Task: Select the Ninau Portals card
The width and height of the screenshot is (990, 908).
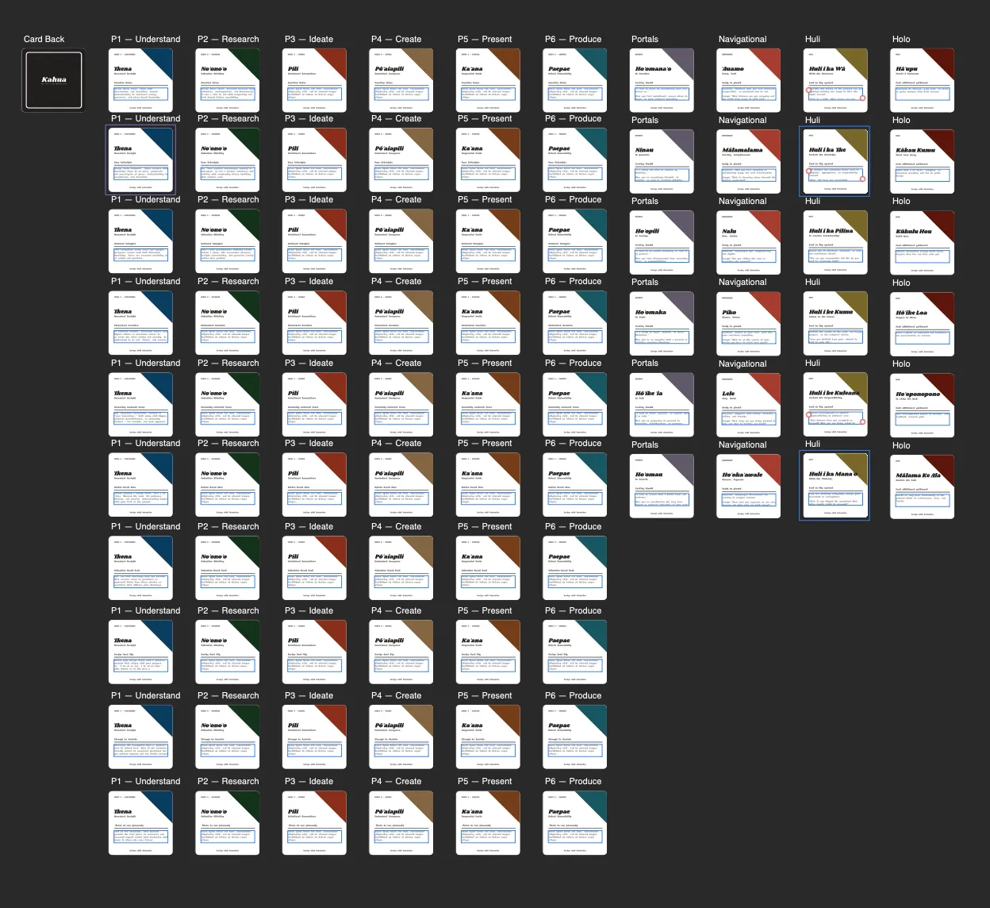Action: [x=662, y=161]
